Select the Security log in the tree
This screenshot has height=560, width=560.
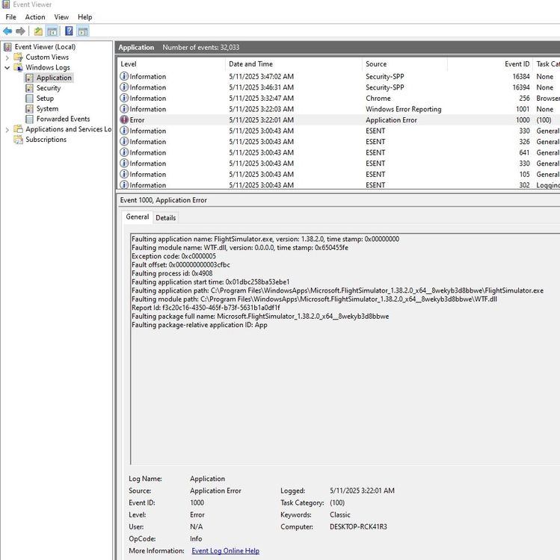(49, 88)
